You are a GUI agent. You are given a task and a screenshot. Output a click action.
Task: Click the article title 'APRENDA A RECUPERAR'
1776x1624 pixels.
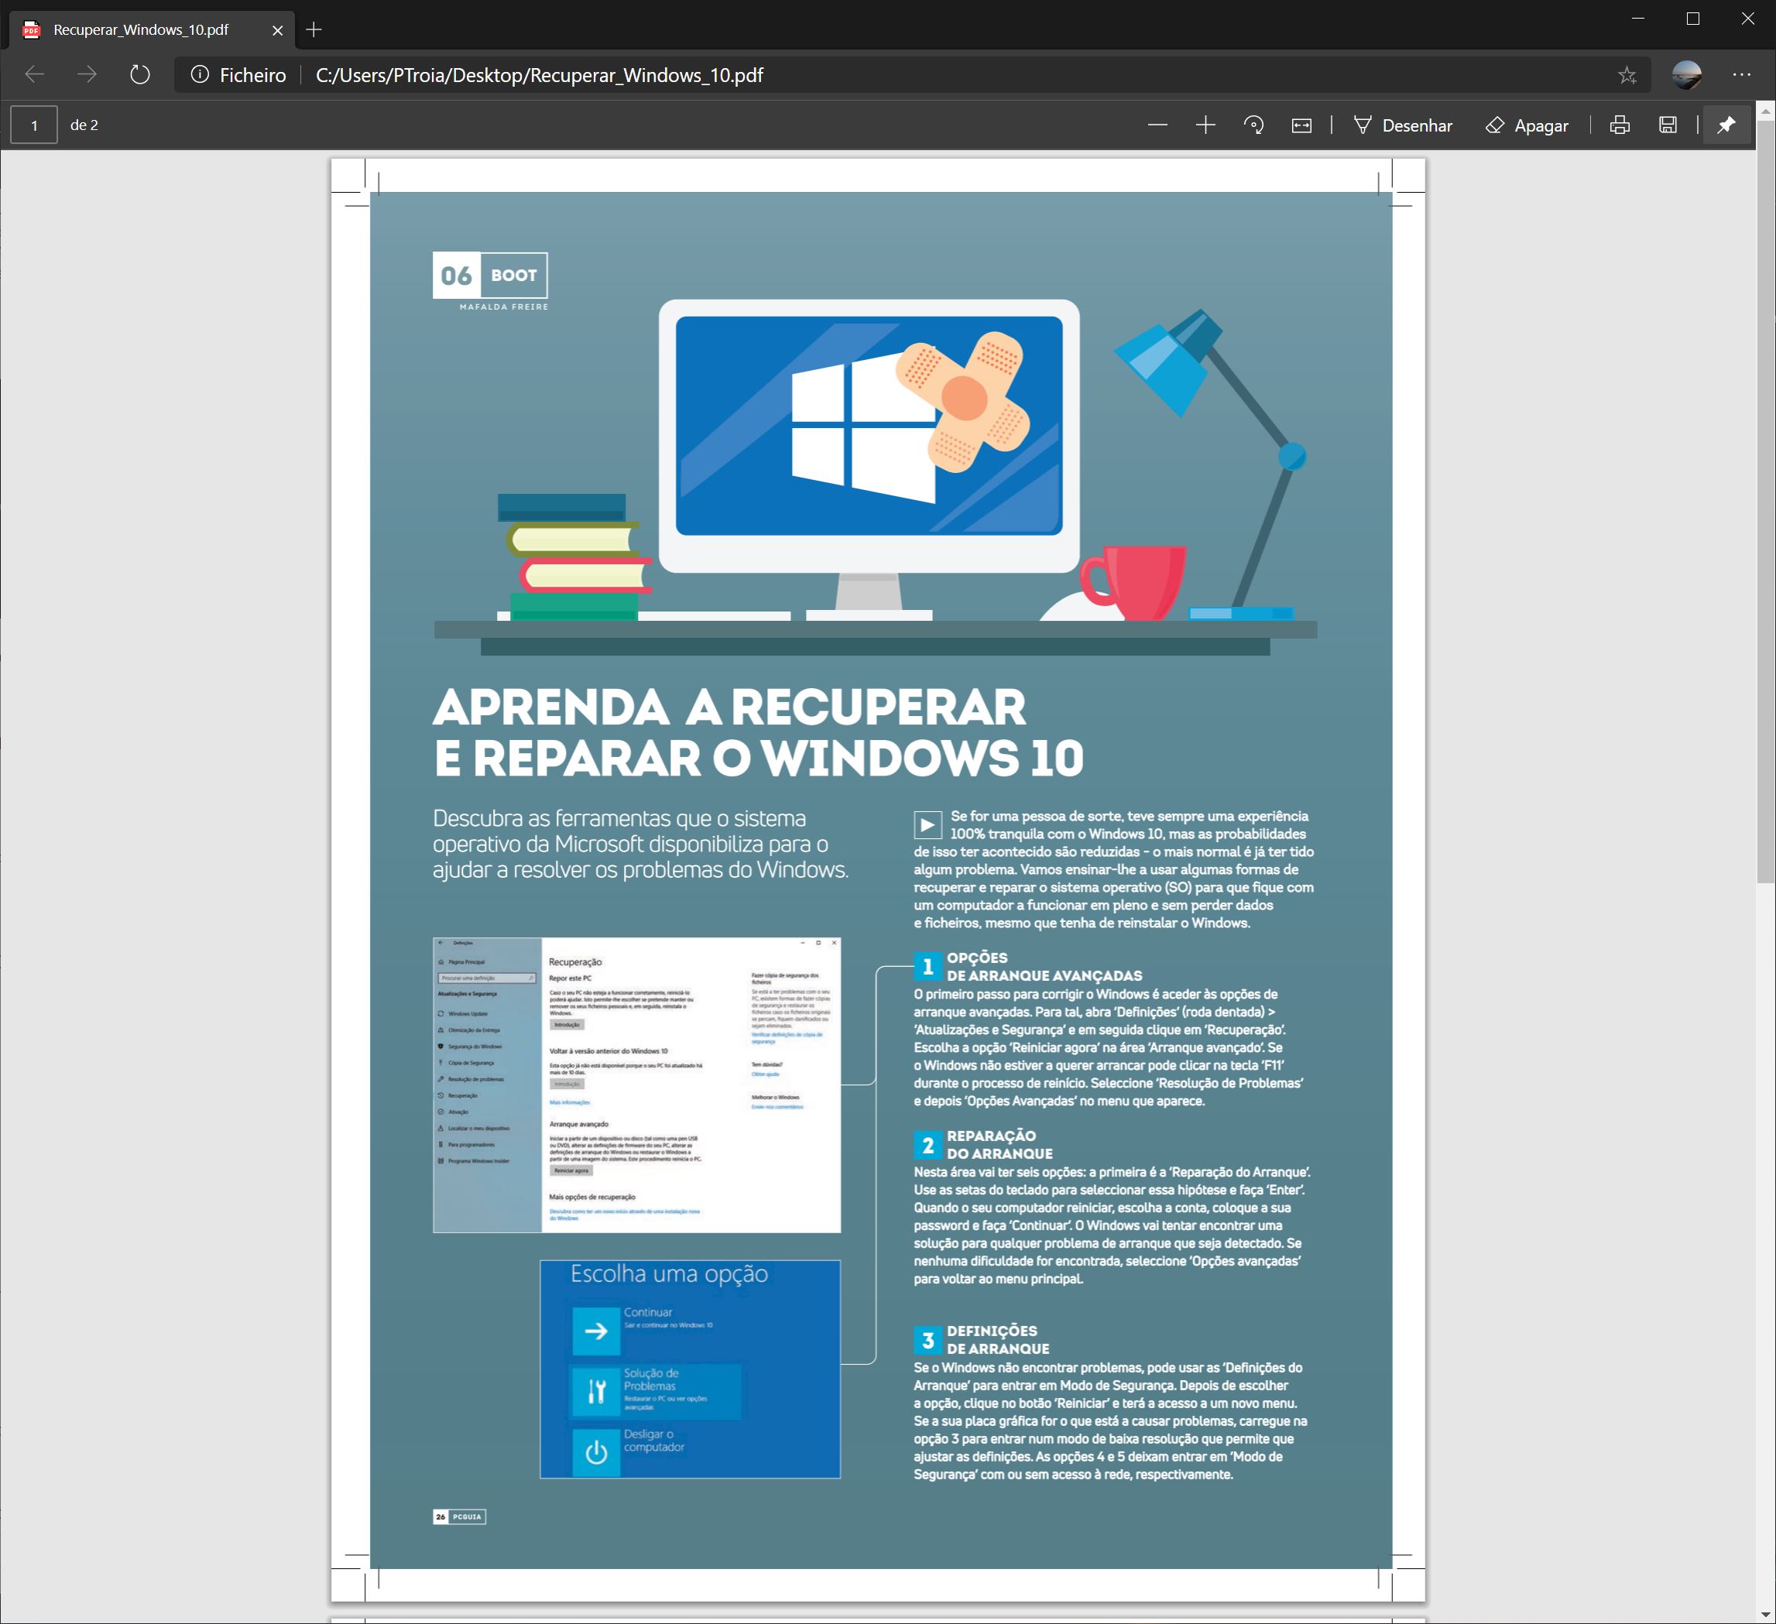click(x=729, y=708)
